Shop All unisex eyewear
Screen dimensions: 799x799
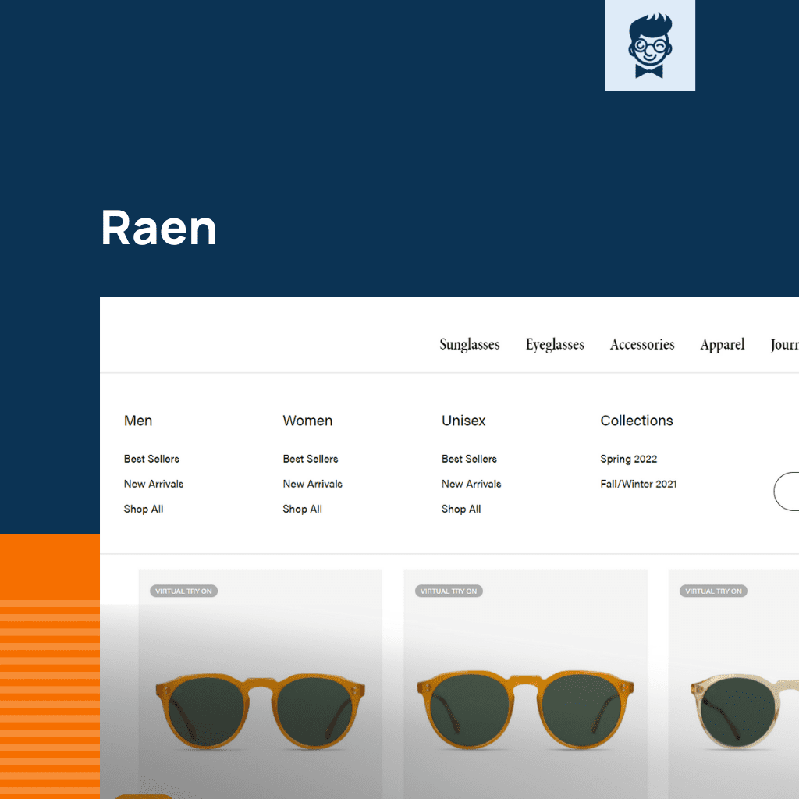click(x=461, y=509)
